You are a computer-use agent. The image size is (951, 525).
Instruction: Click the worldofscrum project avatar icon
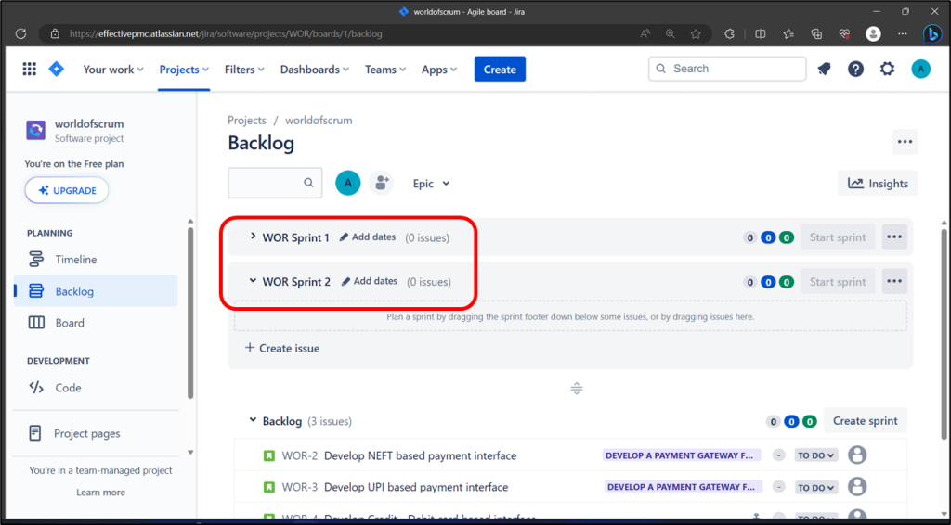(36, 130)
